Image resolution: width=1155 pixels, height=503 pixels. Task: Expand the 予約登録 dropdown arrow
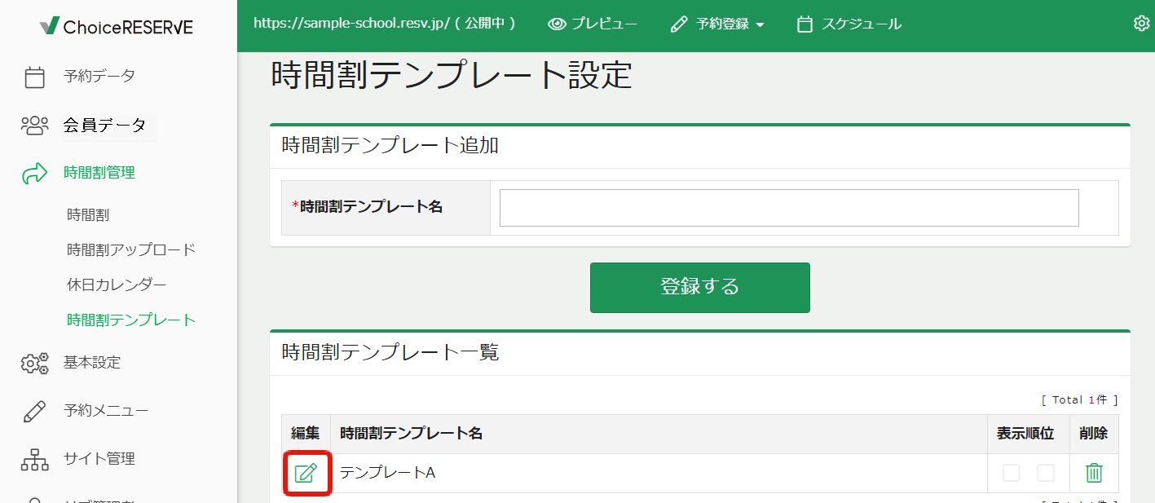760,25
